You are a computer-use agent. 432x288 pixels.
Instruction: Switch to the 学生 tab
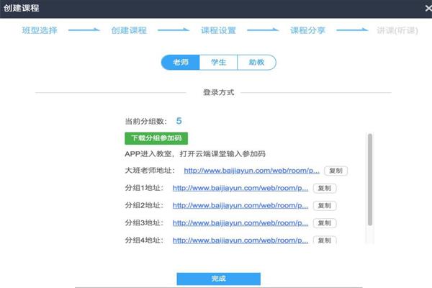218,63
